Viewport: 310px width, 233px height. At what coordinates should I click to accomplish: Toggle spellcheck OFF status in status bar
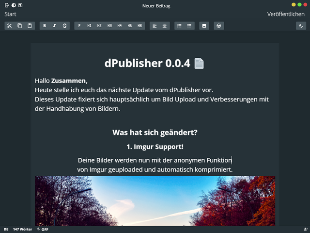point(43,229)
